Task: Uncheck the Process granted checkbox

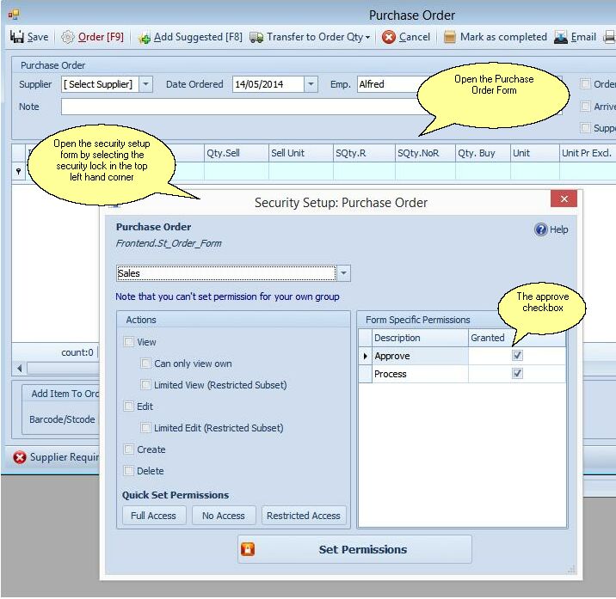Action: click(517, 373)
